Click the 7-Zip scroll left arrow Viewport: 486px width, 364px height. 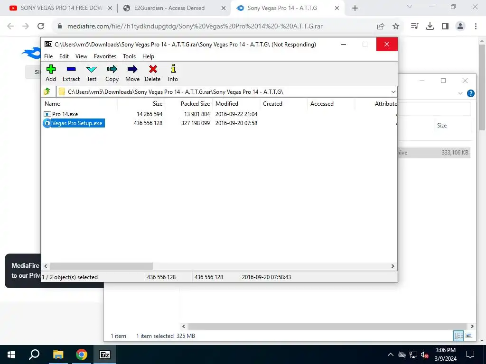click(46, 266)
